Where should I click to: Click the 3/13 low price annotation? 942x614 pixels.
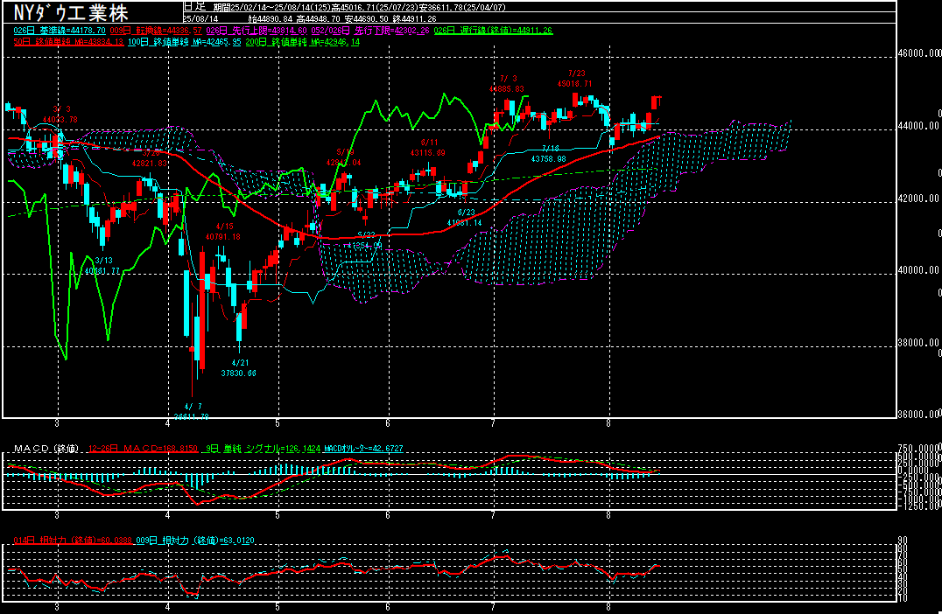pyautogui.click(x=102, y=266)
